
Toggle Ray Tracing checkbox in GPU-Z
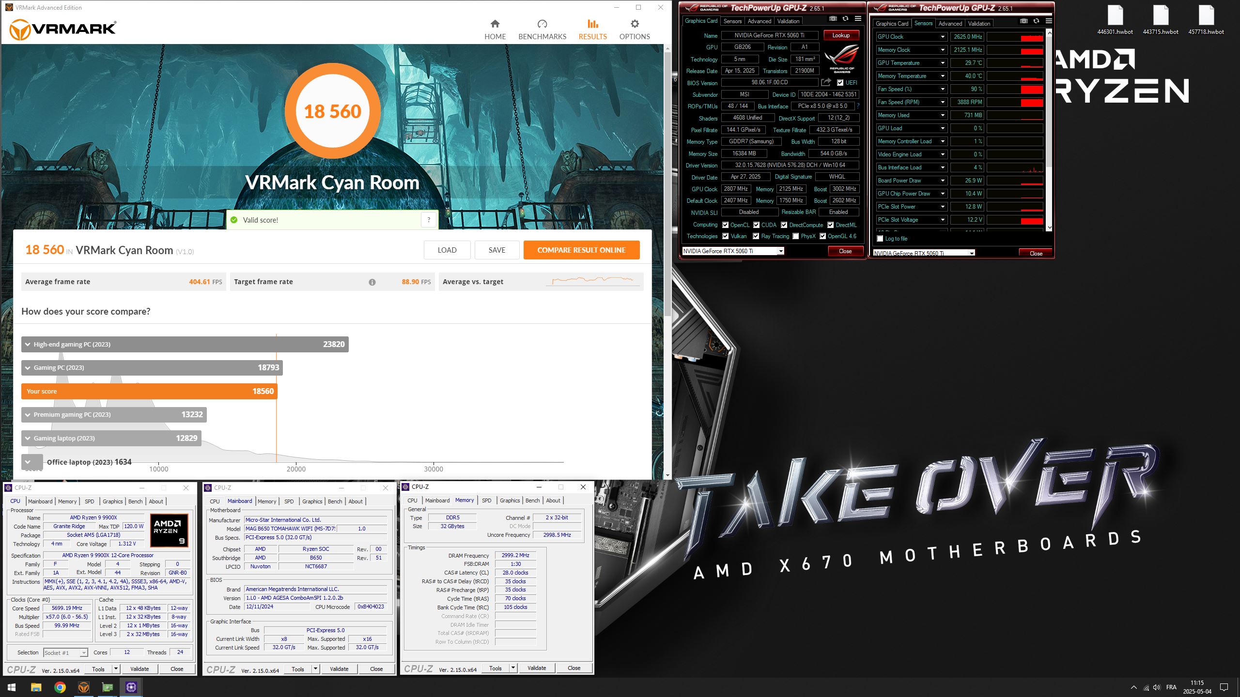tap(756, 236)
